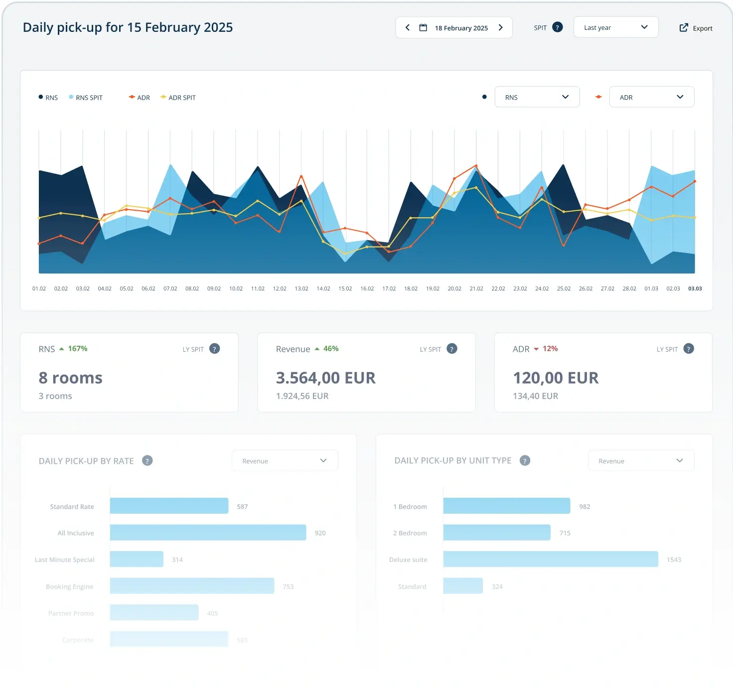The width and height of the screenshot is (733, 693).
Task: Click the Standard Rate revenue bar
Action: click(169, 506)
